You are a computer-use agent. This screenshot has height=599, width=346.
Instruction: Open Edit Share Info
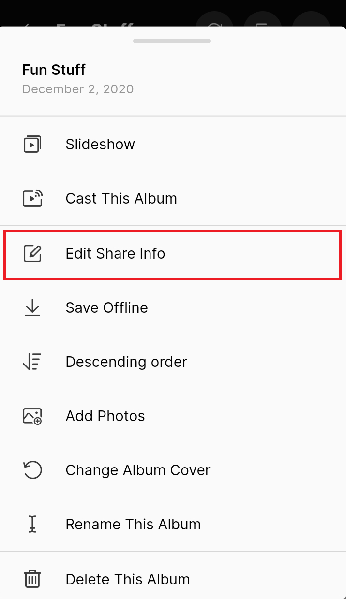click(173, 253)
